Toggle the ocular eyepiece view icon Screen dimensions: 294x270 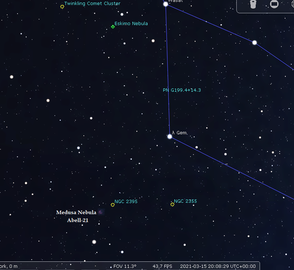click(x=253, y=5)
